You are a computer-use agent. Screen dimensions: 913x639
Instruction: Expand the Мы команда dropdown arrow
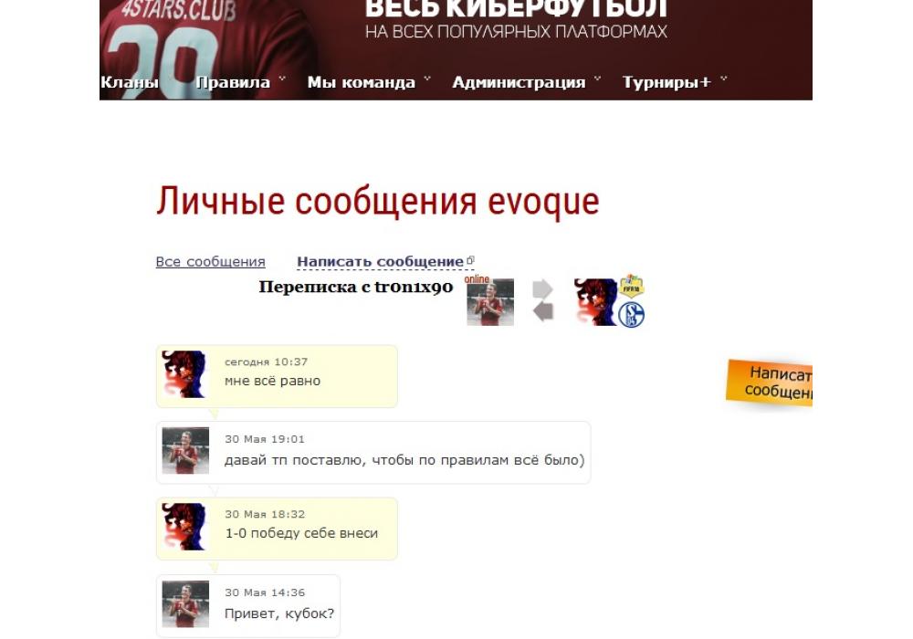click(426, 79)
